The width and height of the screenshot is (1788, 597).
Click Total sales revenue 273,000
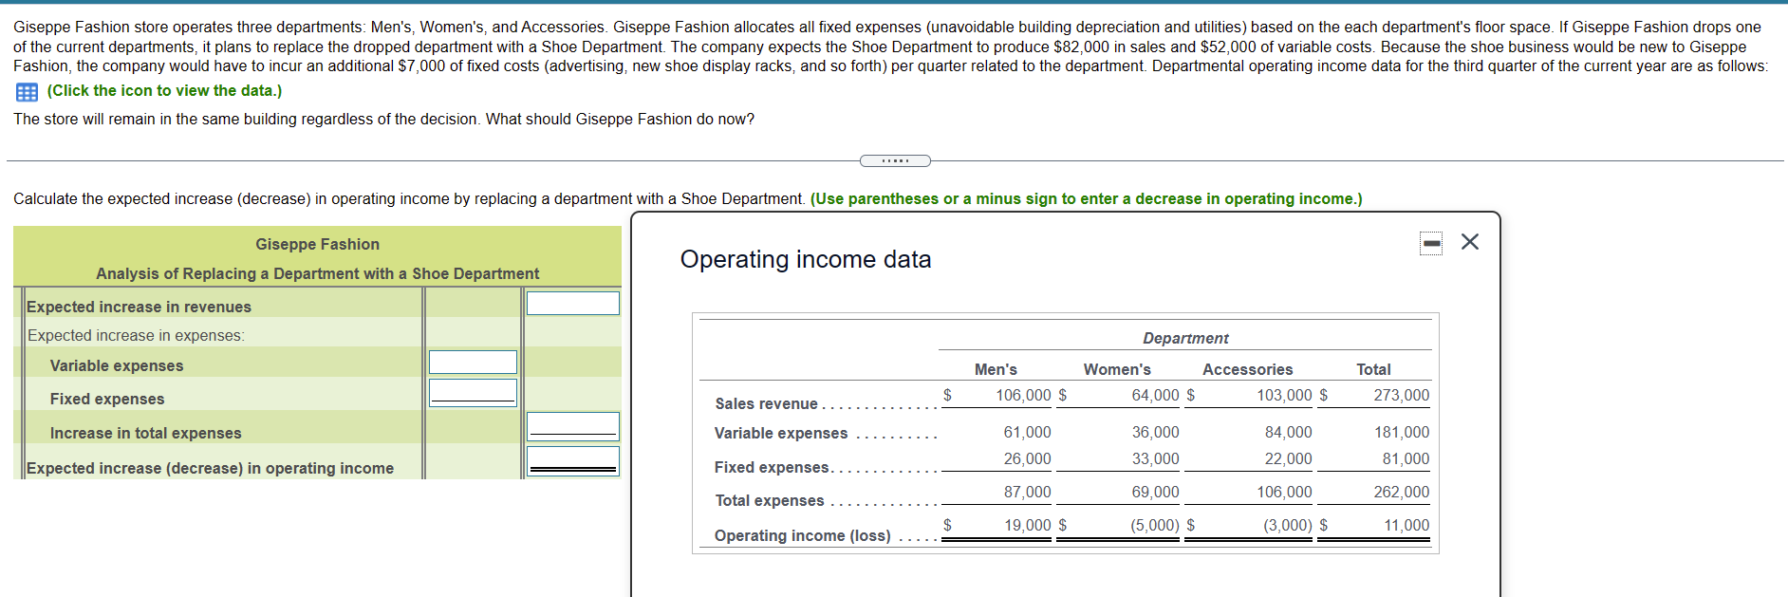pos(1401,395)
